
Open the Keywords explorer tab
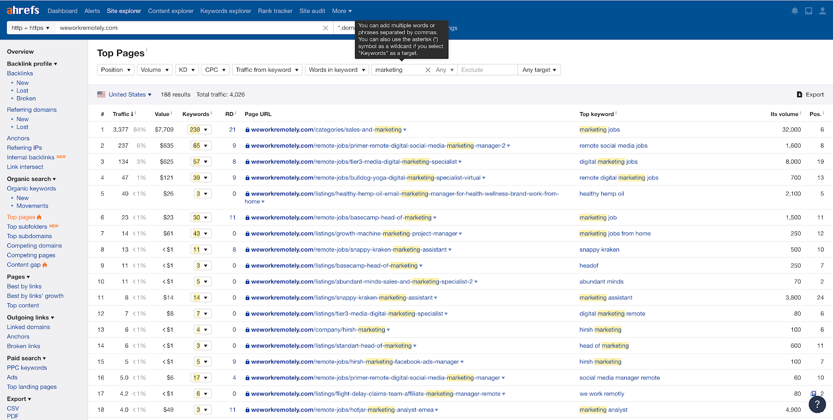[225, 11]
